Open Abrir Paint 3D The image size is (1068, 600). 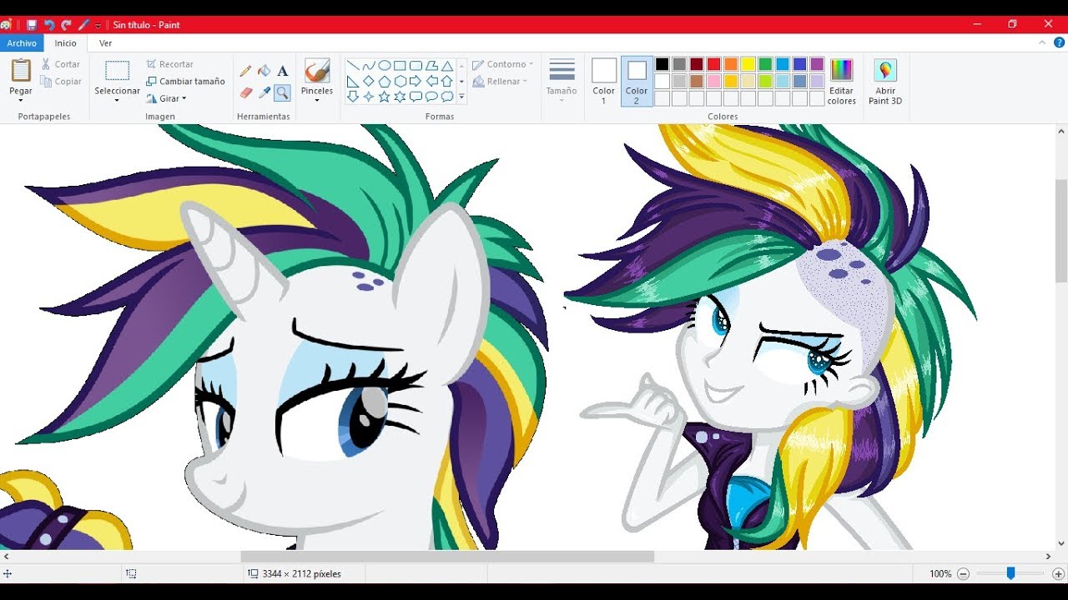885,82
